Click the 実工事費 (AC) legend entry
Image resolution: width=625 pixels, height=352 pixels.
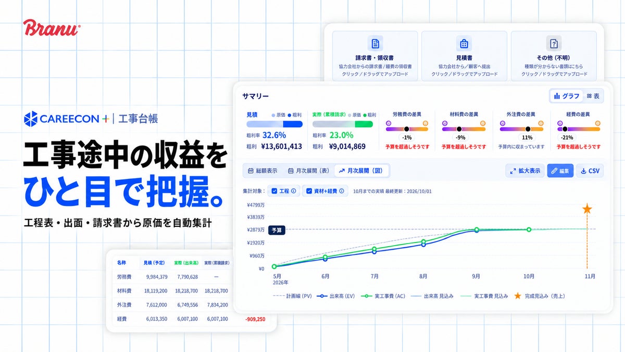(x=383, y=296)
